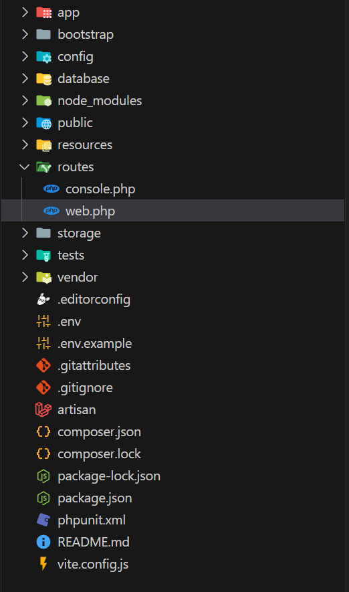
Task: Click the .editorconfig mouse icon
Action: coord(43,300)
